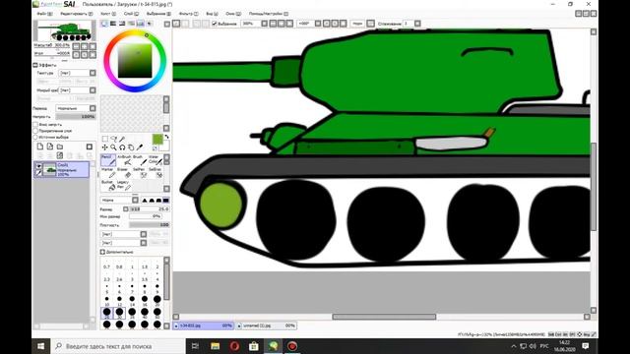Select the Brush tool

(140, 160)
